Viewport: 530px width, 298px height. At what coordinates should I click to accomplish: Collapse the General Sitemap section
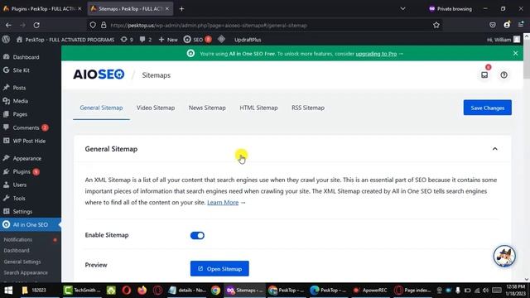(495, 149)
